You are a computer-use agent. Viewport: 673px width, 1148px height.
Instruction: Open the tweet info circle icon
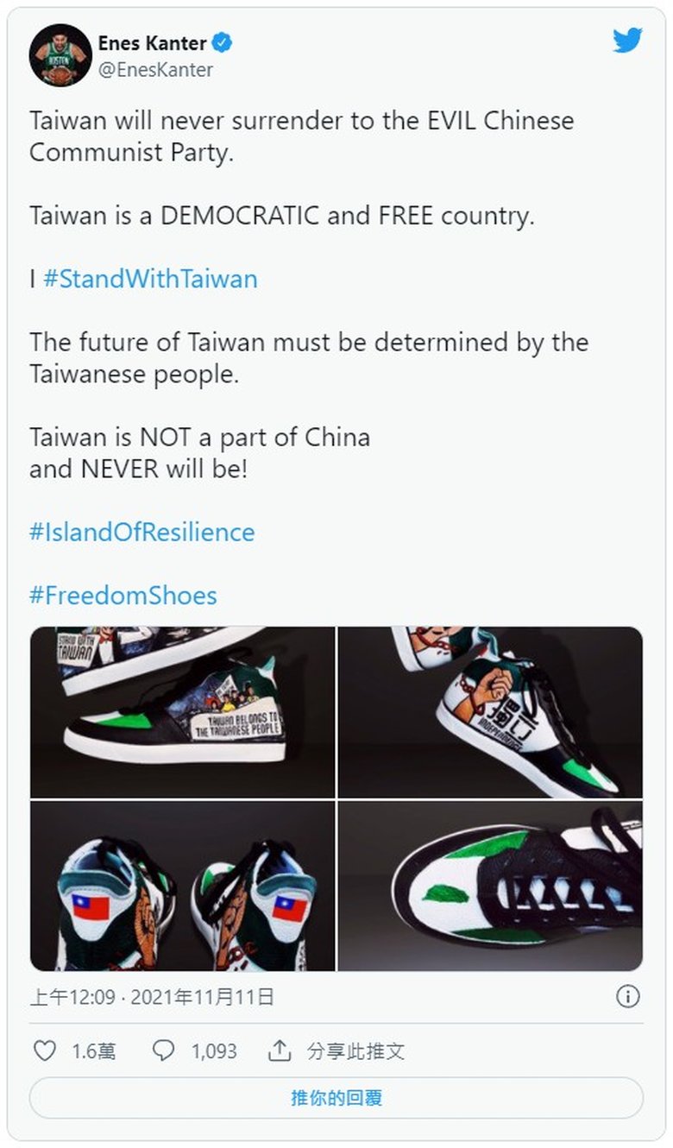(627, 997)
